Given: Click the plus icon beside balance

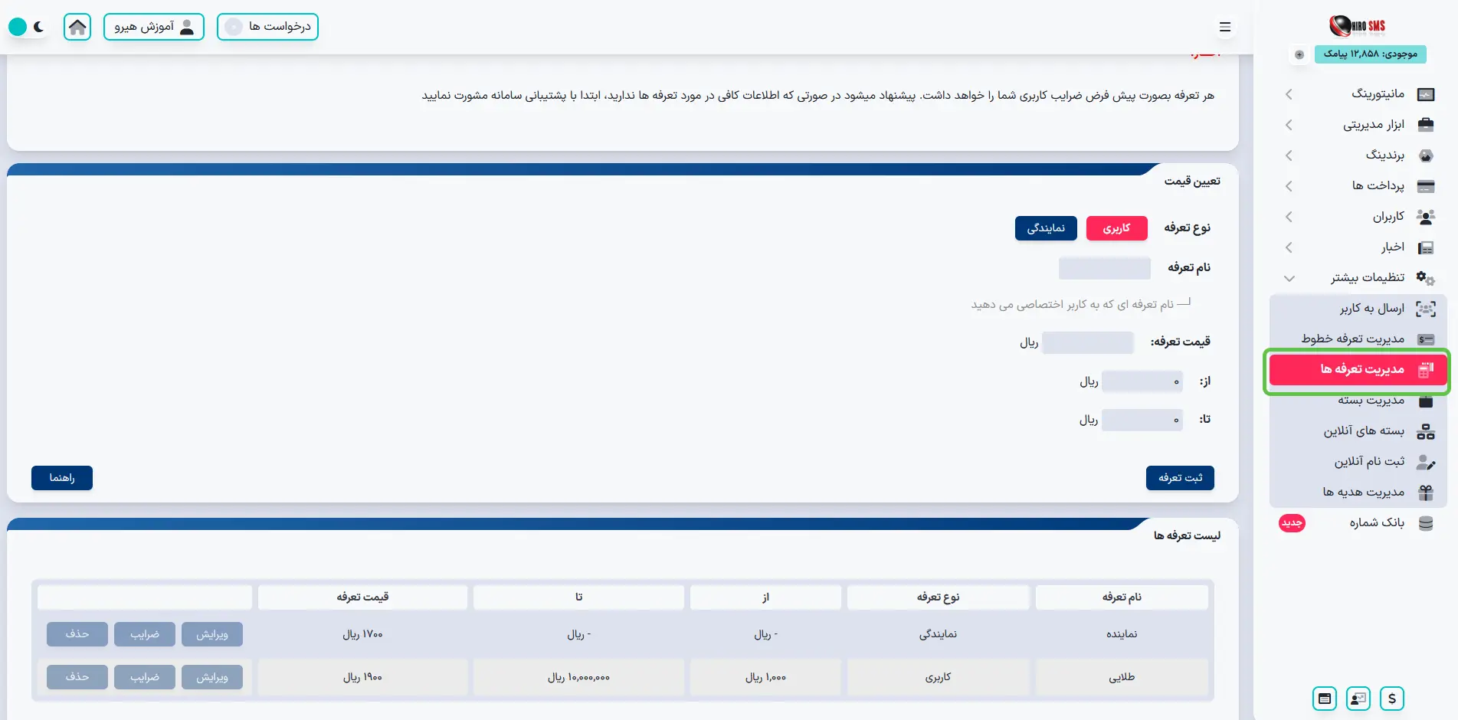Looking at the screenshot, I should click(1299, 54).
